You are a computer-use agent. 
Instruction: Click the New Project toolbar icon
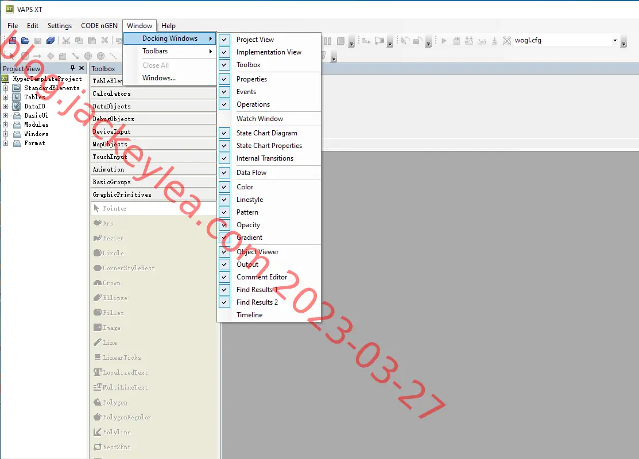(13, 40)
